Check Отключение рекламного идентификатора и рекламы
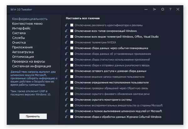The height and width of the screenshot is (129, 188). pyautogui.click(x=72, y=25)
